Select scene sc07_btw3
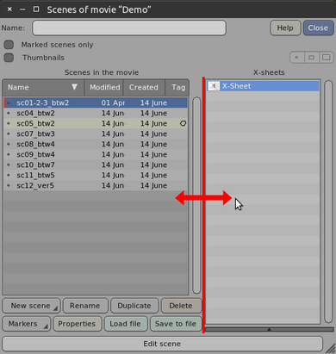Viewport: 336px width, 354px height. (x=96, y=134)
